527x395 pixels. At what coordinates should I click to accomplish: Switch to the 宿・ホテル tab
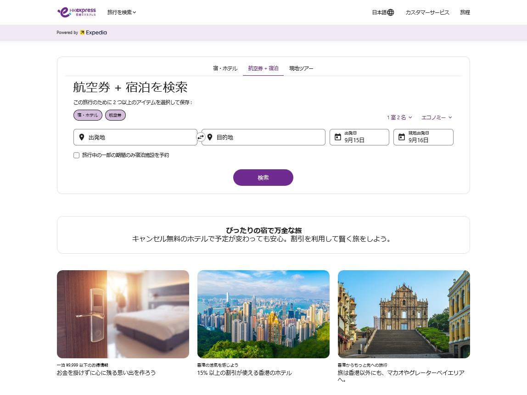coord(225,68)
